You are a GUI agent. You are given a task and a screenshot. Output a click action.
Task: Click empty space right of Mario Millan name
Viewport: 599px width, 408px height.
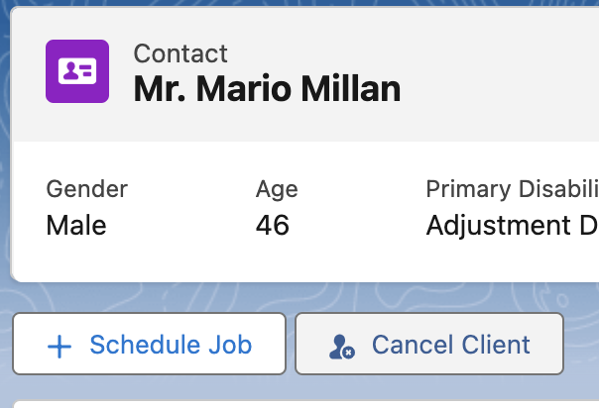tap(497, 88)
